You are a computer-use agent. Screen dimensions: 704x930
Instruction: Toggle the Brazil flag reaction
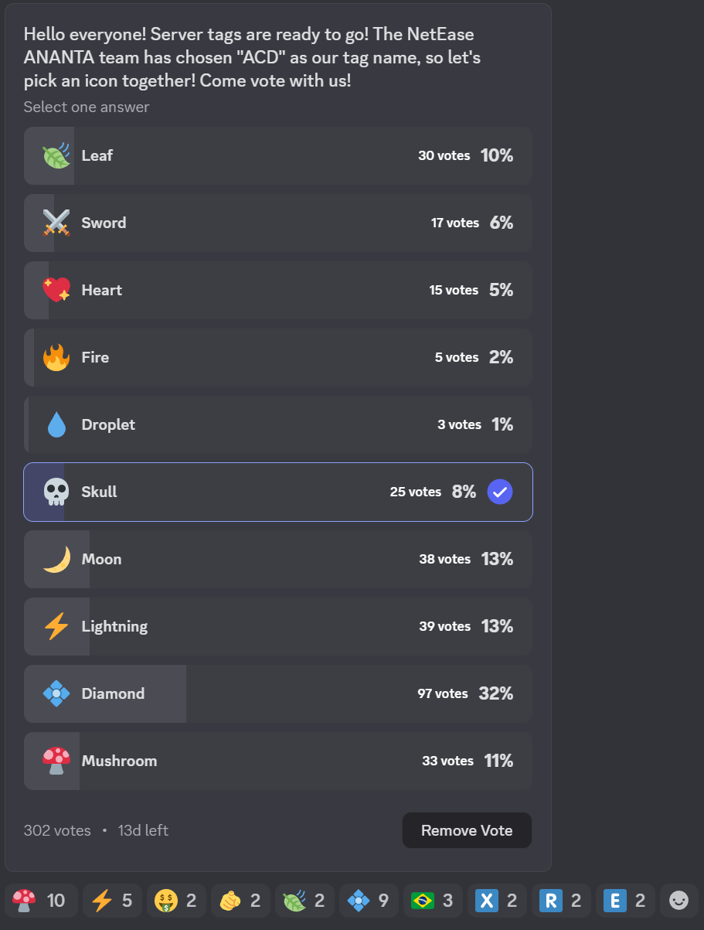click(433, 901)
